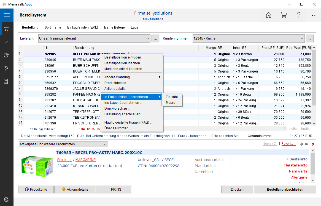Go to home via house icon
This screenshot has width=321, height=206.
coord(268,15)
